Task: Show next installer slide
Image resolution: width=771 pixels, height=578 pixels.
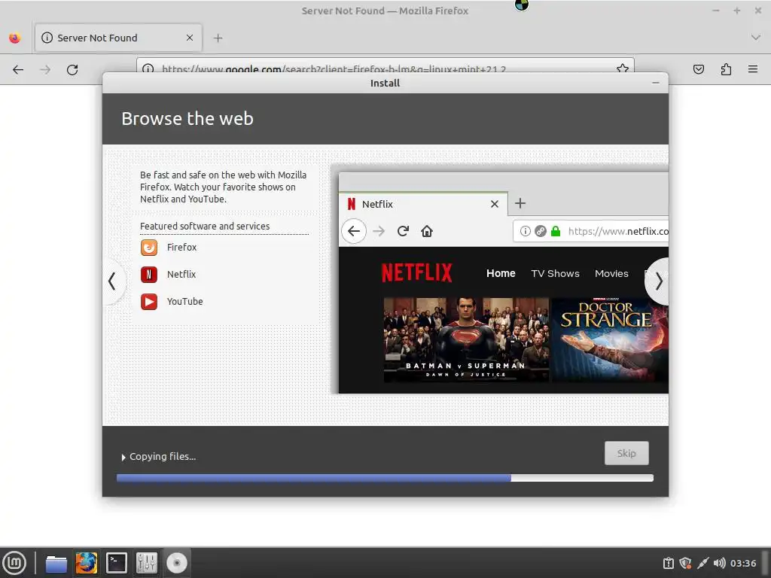Action: pyautogui.click(x=658, y=281)
